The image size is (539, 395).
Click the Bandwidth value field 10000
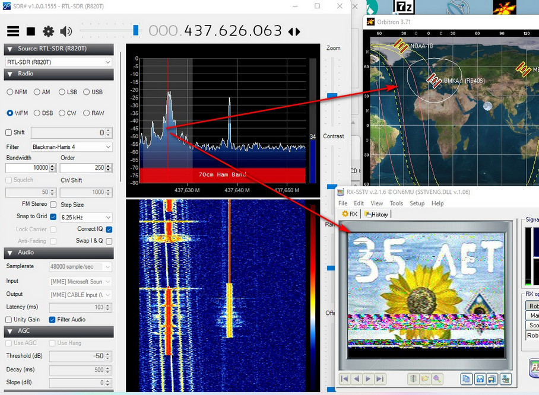pyautogui.click(x=27, y=168)
